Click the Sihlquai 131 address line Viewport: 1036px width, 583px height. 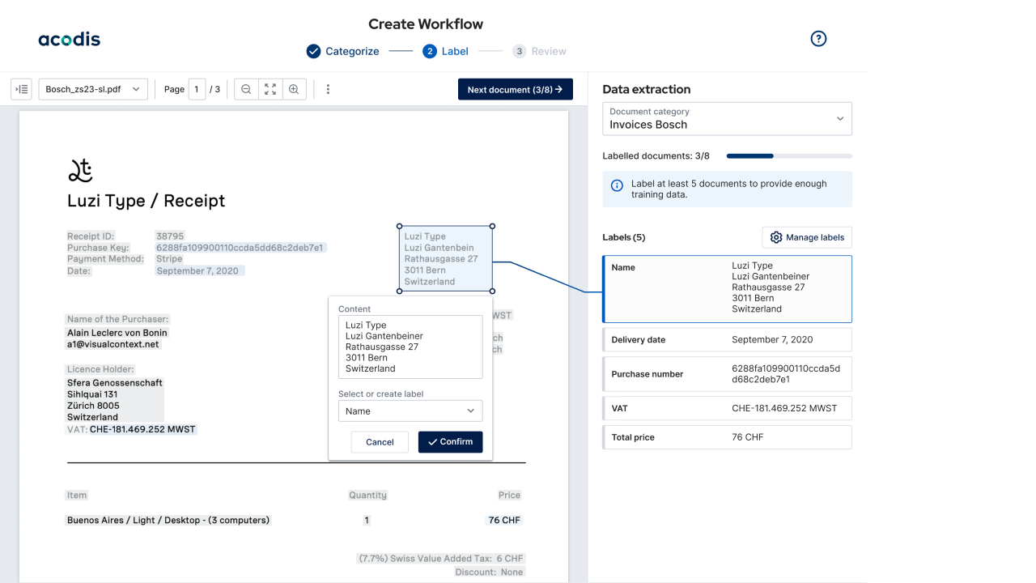pyautogui.click(x=92, y=394)
